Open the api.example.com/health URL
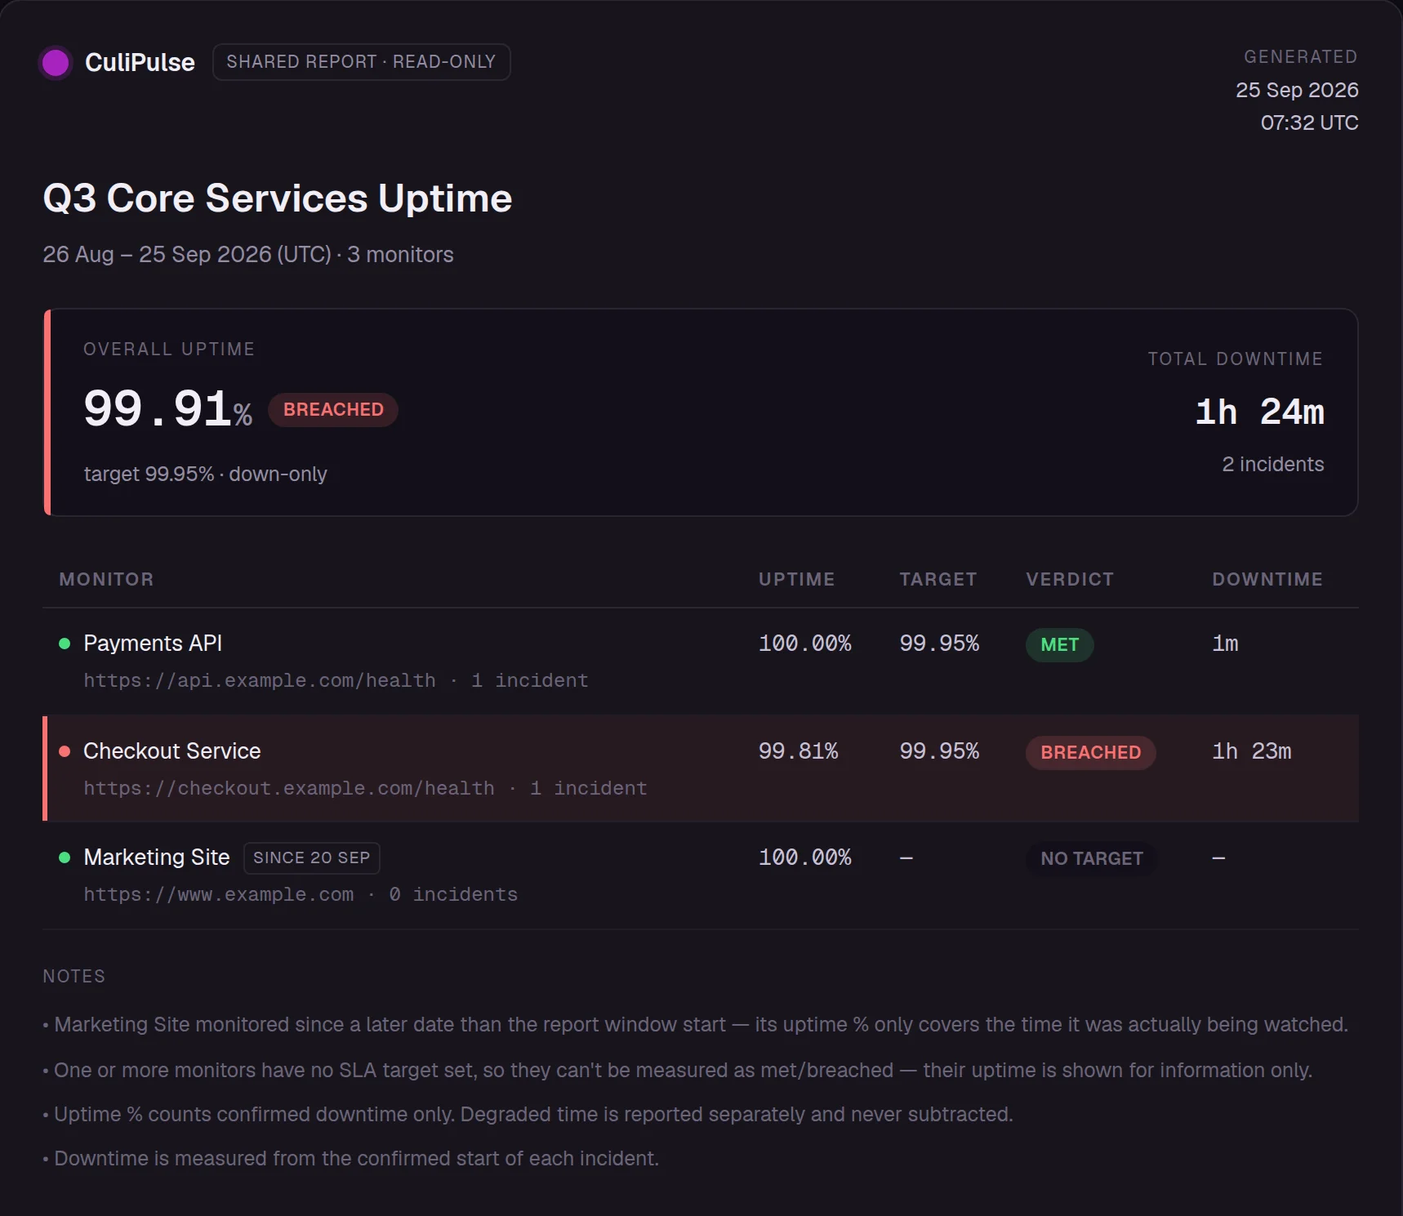This screenshot has width=1403, height=1216. (x=260, y=680)
